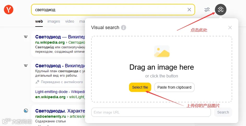The width and height of the screenshot is (246, 126).
Task: Open the radioelementy.ru site favicon
Action: [x=26, y=111]
